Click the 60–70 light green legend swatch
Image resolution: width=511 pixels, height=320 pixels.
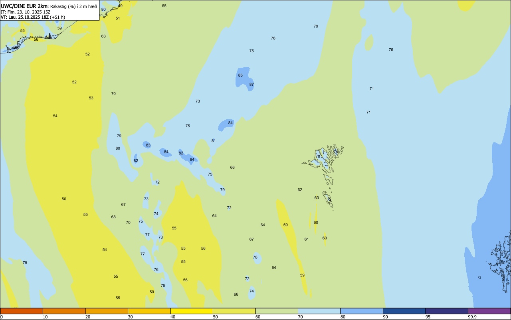277,311
